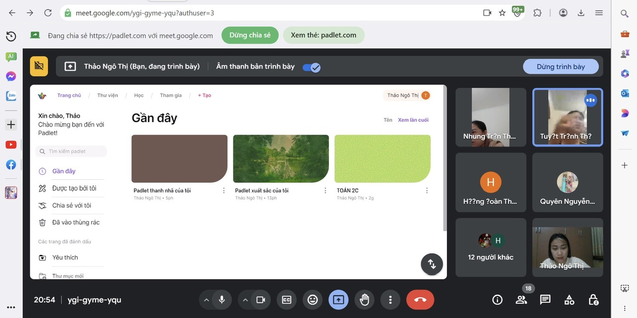This screenshot has width=637, height=318.
Task: Open Thảo Ngô Thị account menu in Padlet
Action: 407,95
